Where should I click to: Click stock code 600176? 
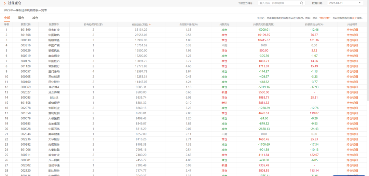pyautogui.click(x=26, y=61)
